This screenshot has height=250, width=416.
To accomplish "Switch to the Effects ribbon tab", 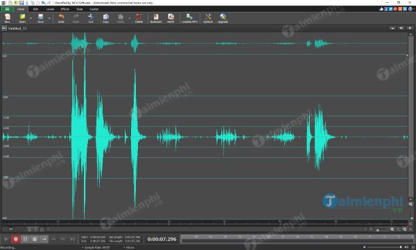I will click(64, 9).
